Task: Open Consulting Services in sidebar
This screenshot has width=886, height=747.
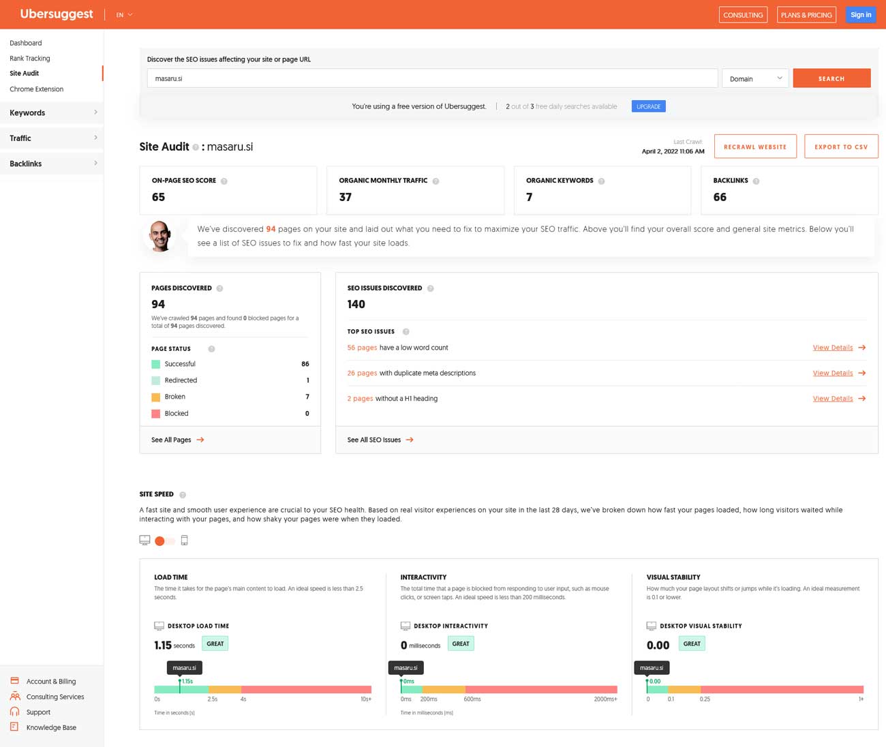Action: click(55, 697)
